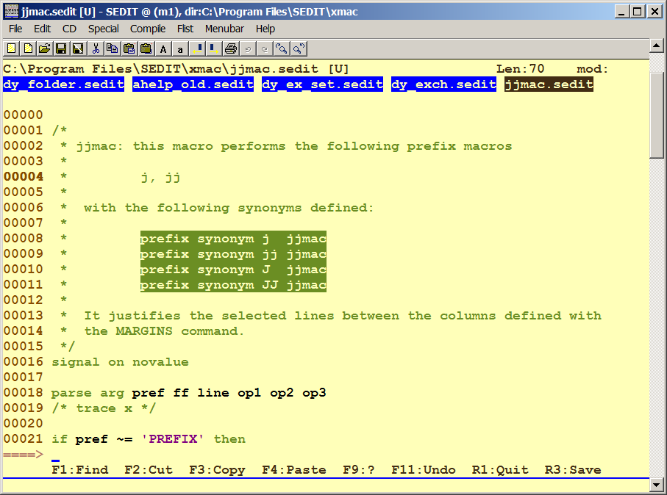Click the highlighted line 'prefix synonym j jjmac'
The height and width of the screenshot is (495, 667).
233,239
